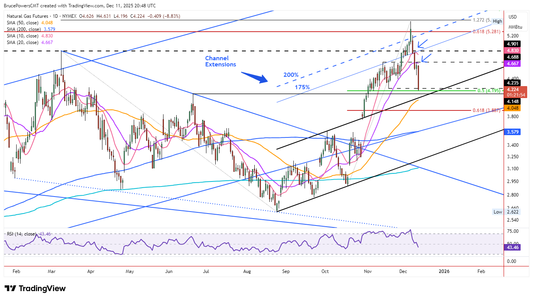Click the black 4.235 price-axis label

(x=513, y=83)
